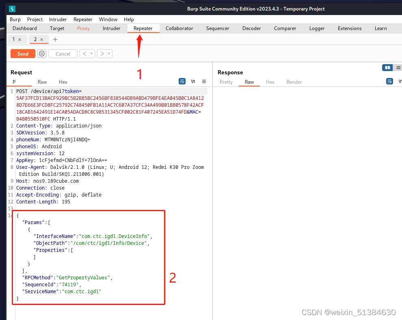
Task: Send the request
Action: 23,54
